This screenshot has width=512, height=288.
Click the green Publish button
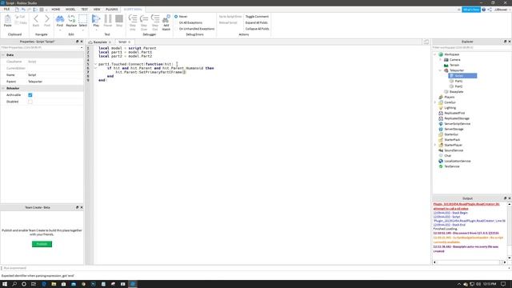(42, 244)
